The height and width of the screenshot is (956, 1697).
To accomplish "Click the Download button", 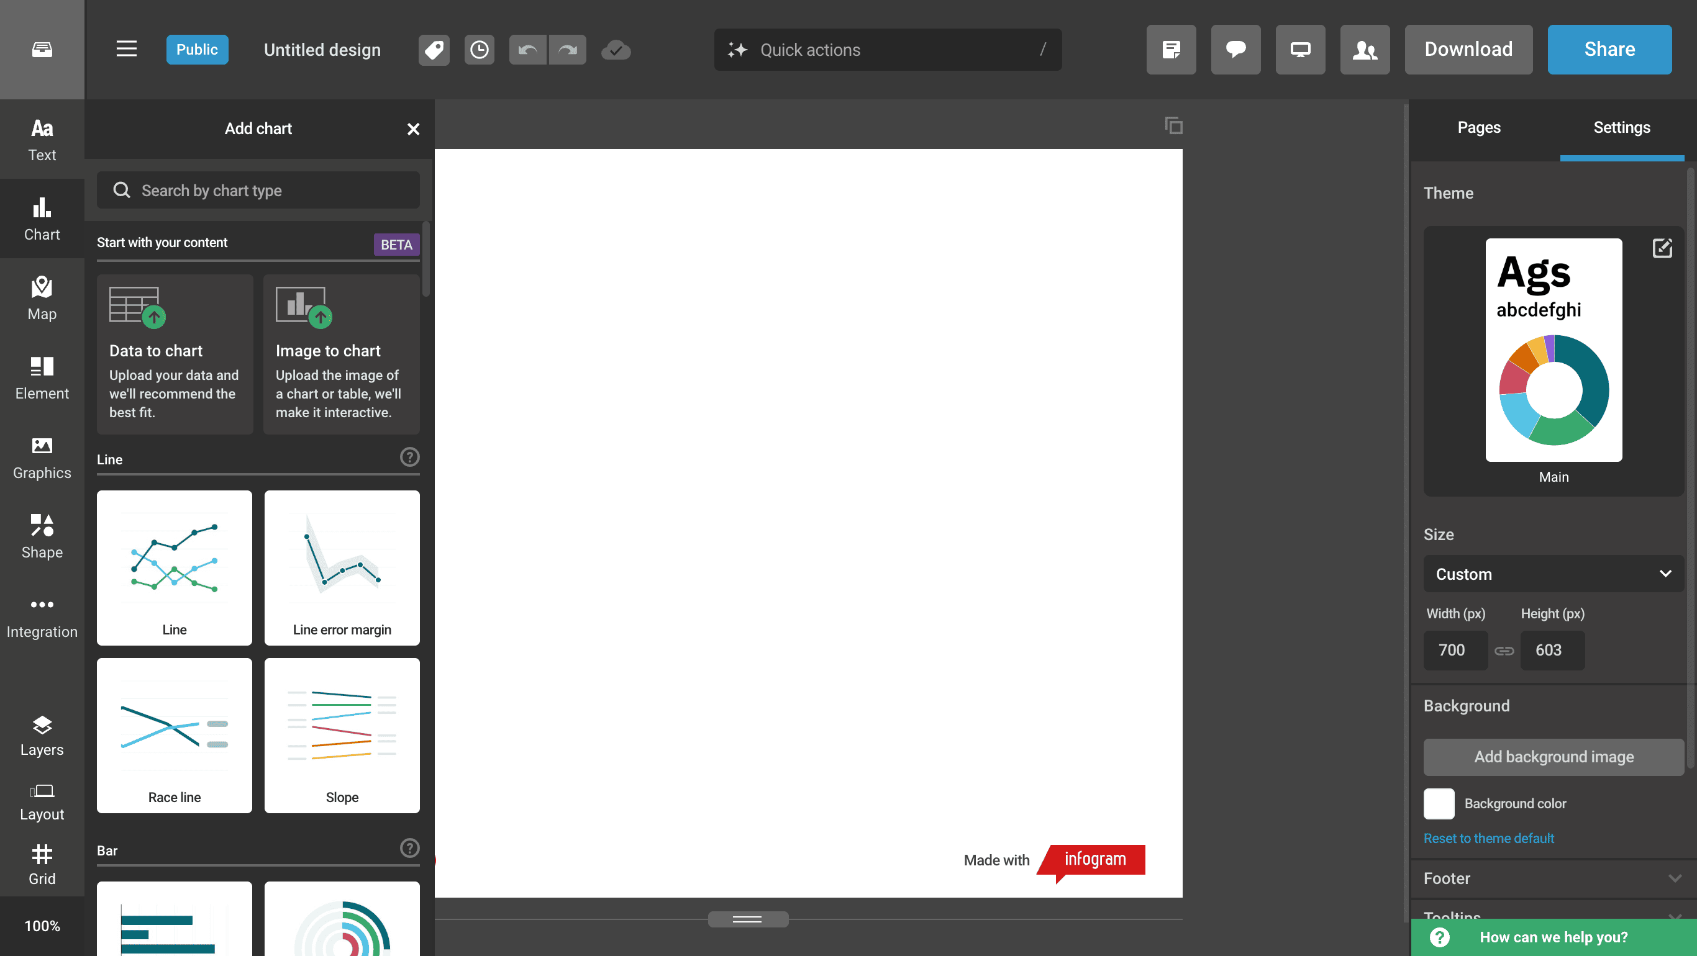I will [x=1468, y=50].
